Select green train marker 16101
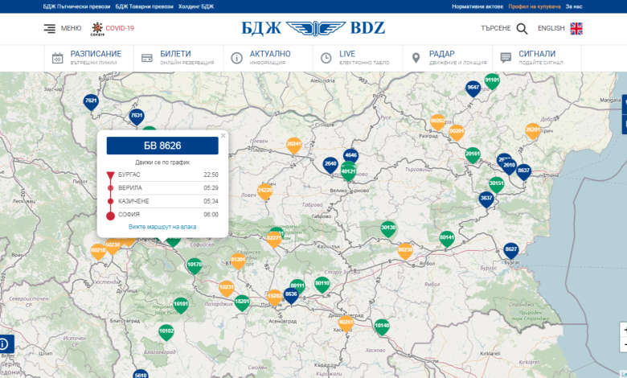Screen dimensions: 627x378 pos(181,305)
